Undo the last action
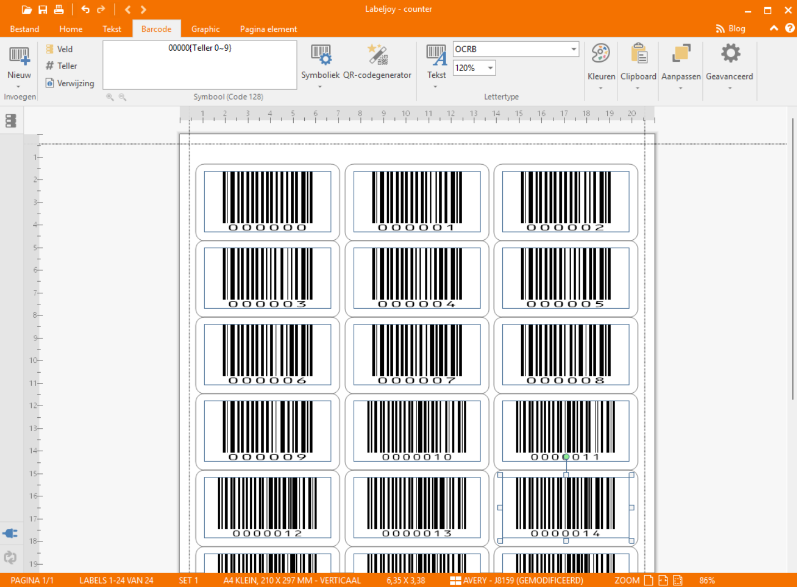Screen dimensions: 797x587 (x=85, y=9)
